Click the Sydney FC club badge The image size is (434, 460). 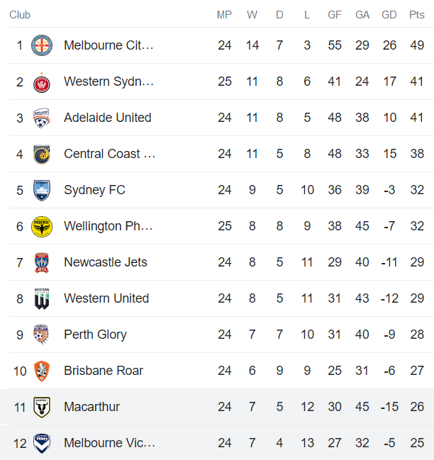coord(42,190)
